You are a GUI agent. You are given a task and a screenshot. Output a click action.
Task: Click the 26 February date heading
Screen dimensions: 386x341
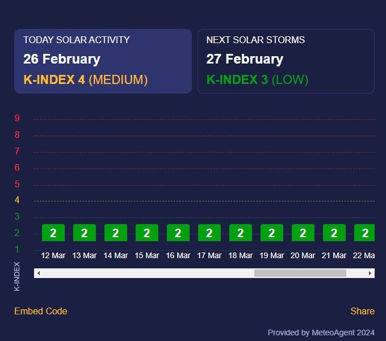(x=62, y=59)
